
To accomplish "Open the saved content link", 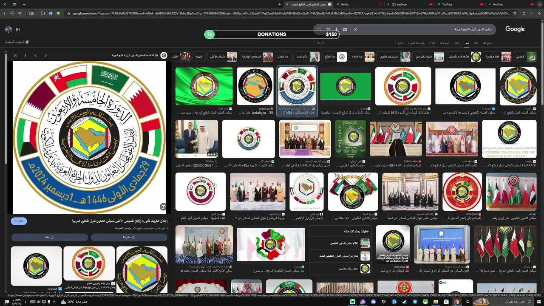I will [x=17, y=42].
